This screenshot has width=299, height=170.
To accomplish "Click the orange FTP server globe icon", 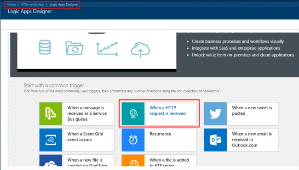I will (133, 160).
